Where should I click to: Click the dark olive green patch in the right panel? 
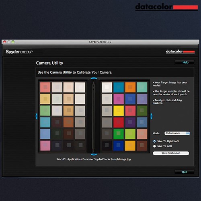[142, 111]
